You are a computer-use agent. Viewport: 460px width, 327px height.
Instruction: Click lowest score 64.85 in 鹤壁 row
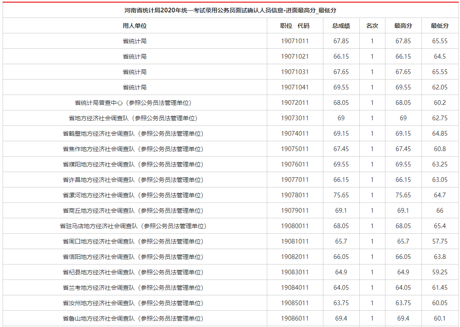click(x=440, y=134)
